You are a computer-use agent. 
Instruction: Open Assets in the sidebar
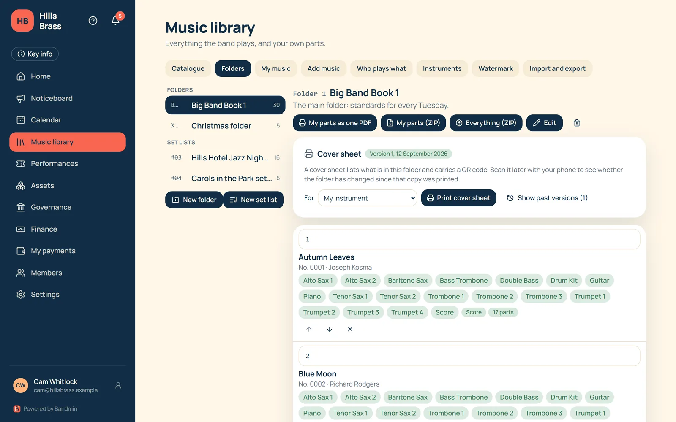tap(68, 186)
